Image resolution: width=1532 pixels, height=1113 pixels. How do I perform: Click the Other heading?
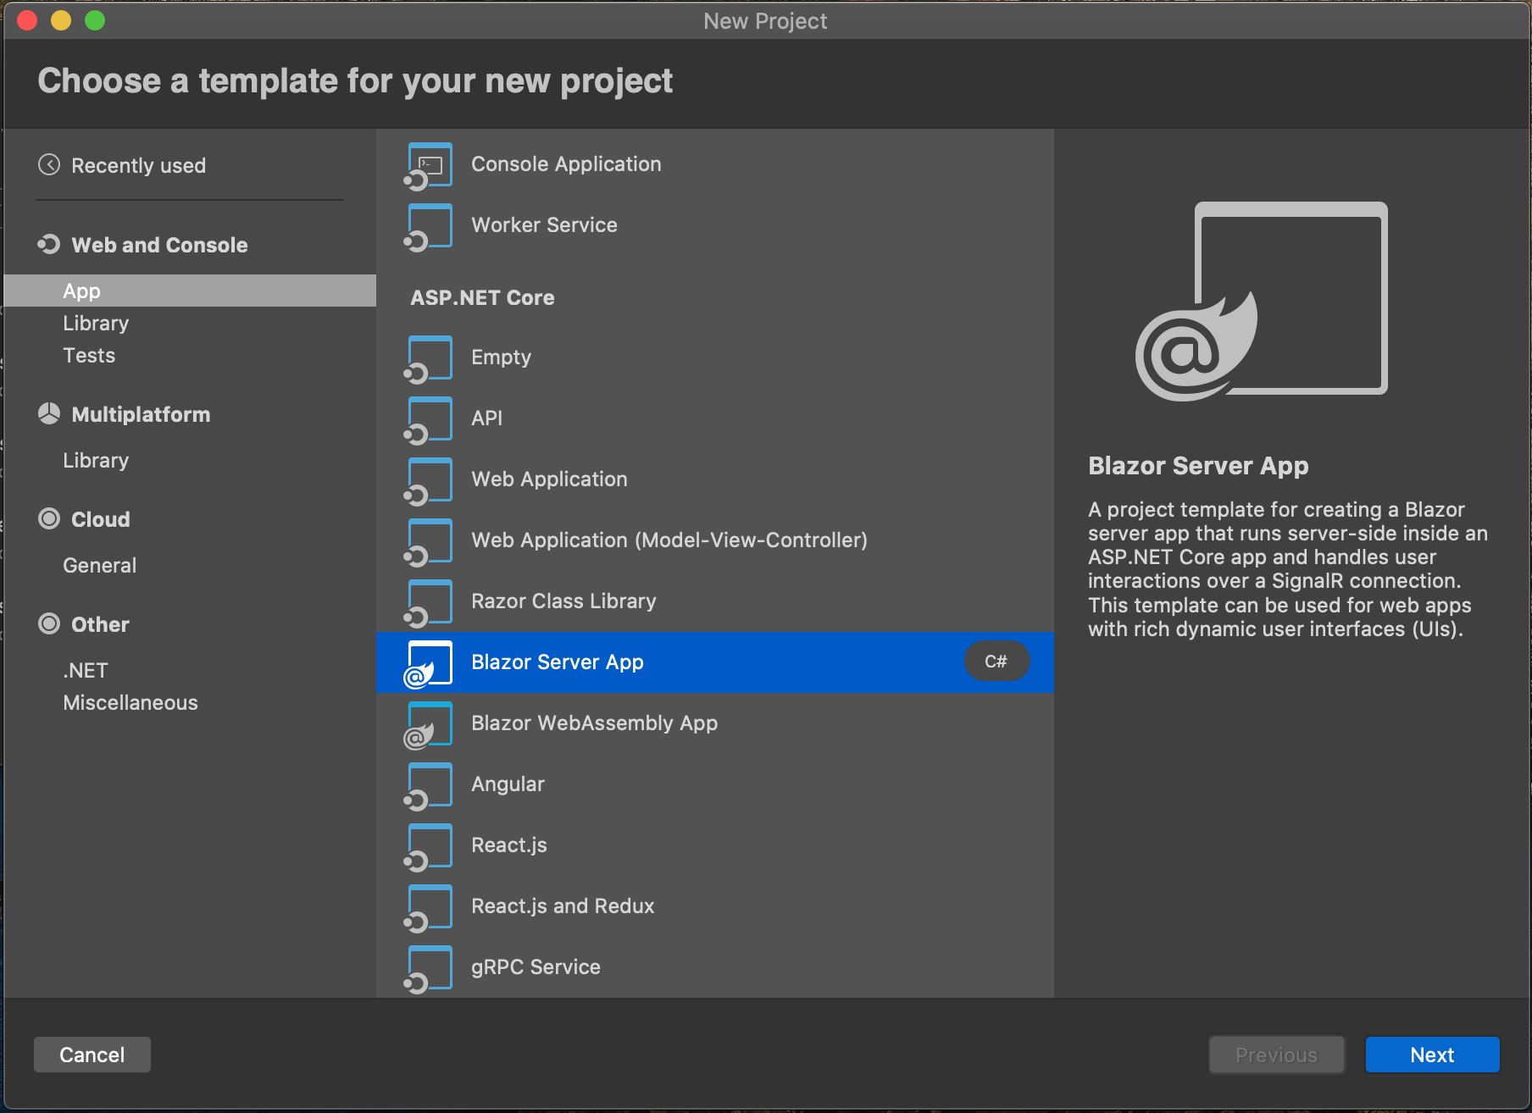tap(100, 624)
